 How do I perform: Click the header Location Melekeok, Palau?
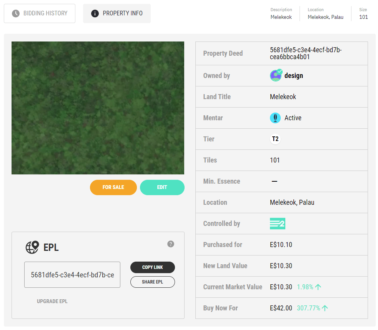click(325, 17)
